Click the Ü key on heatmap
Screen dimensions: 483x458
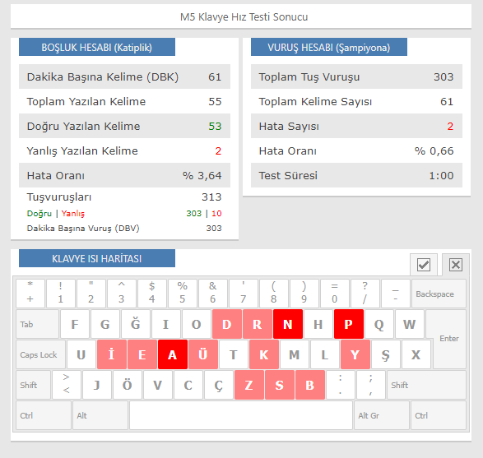(x=203, y=354)
